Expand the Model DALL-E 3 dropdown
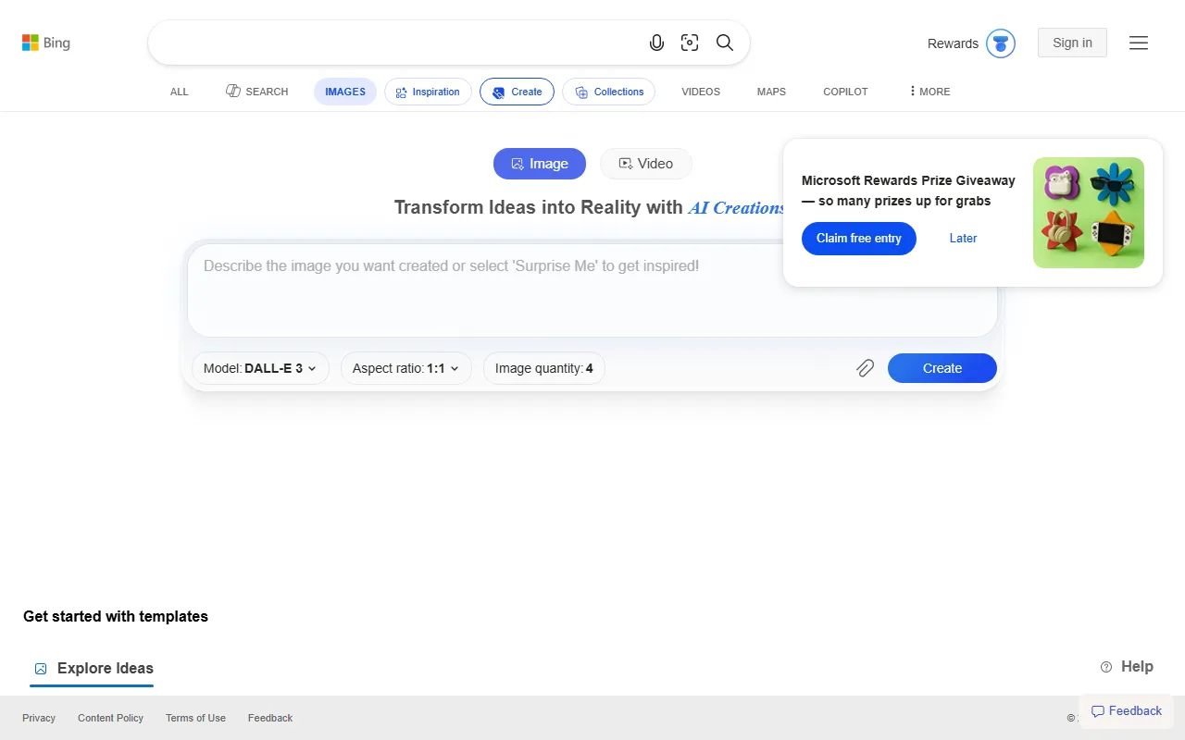Screen dimensions: 1185x740 click(260, 368)
